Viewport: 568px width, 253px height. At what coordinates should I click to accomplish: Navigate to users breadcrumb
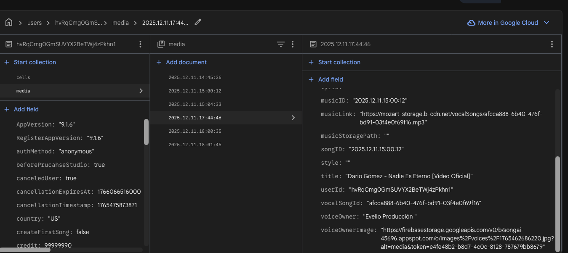point(35,23)
